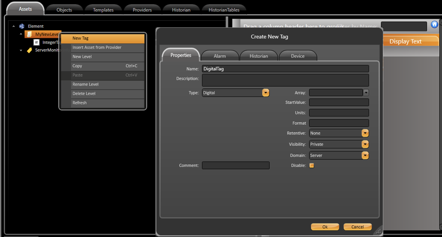Click the blue home icon
Screen dimensions: 442x237
click(434, 25)
